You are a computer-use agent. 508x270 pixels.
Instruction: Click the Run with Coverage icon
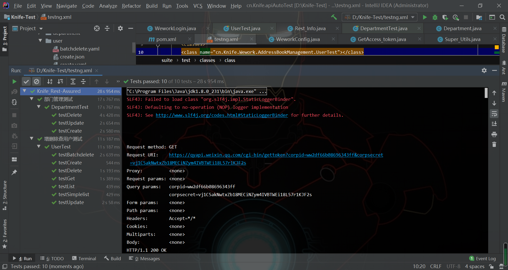coord(445,17)
